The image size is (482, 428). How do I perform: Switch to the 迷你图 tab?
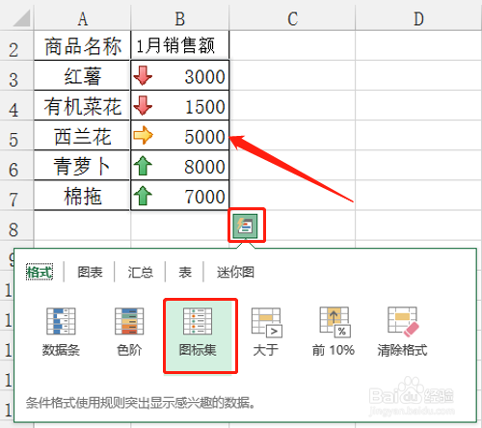[235, 272]
